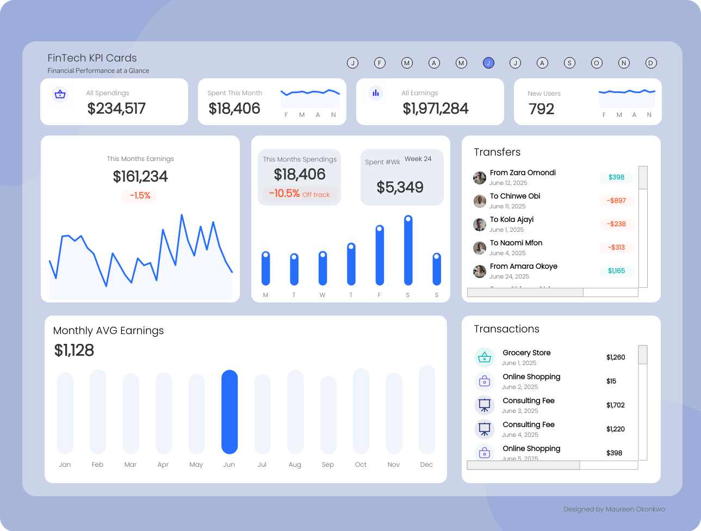
Task: Click the basket icon in All Spendings card
Action: [x=60, y=94]
